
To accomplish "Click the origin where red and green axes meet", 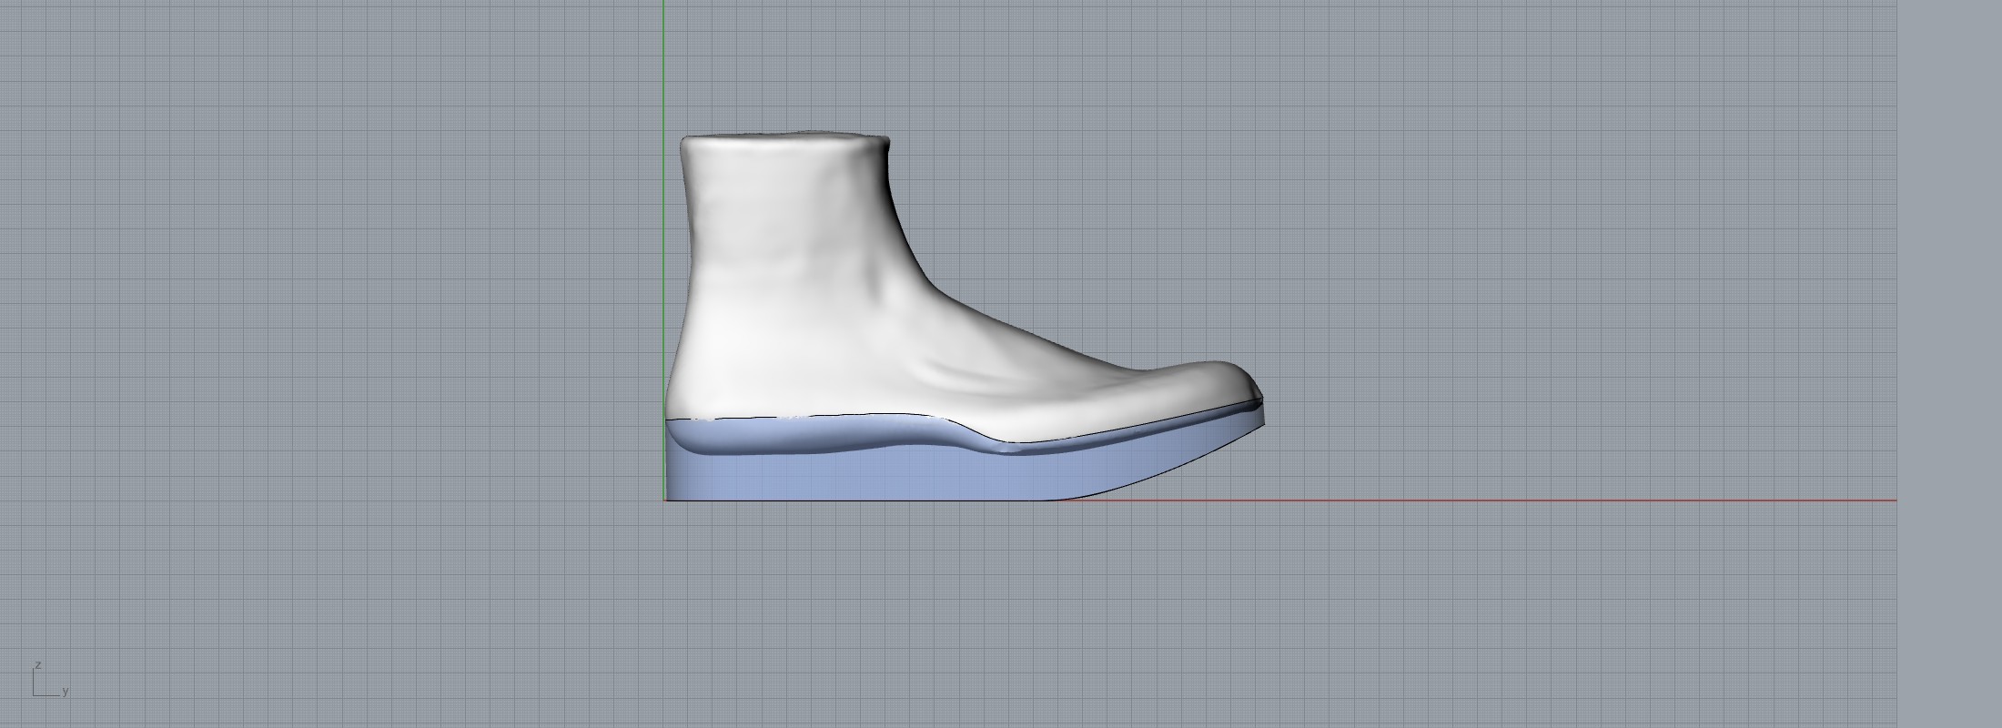I will tap(664, 500).
